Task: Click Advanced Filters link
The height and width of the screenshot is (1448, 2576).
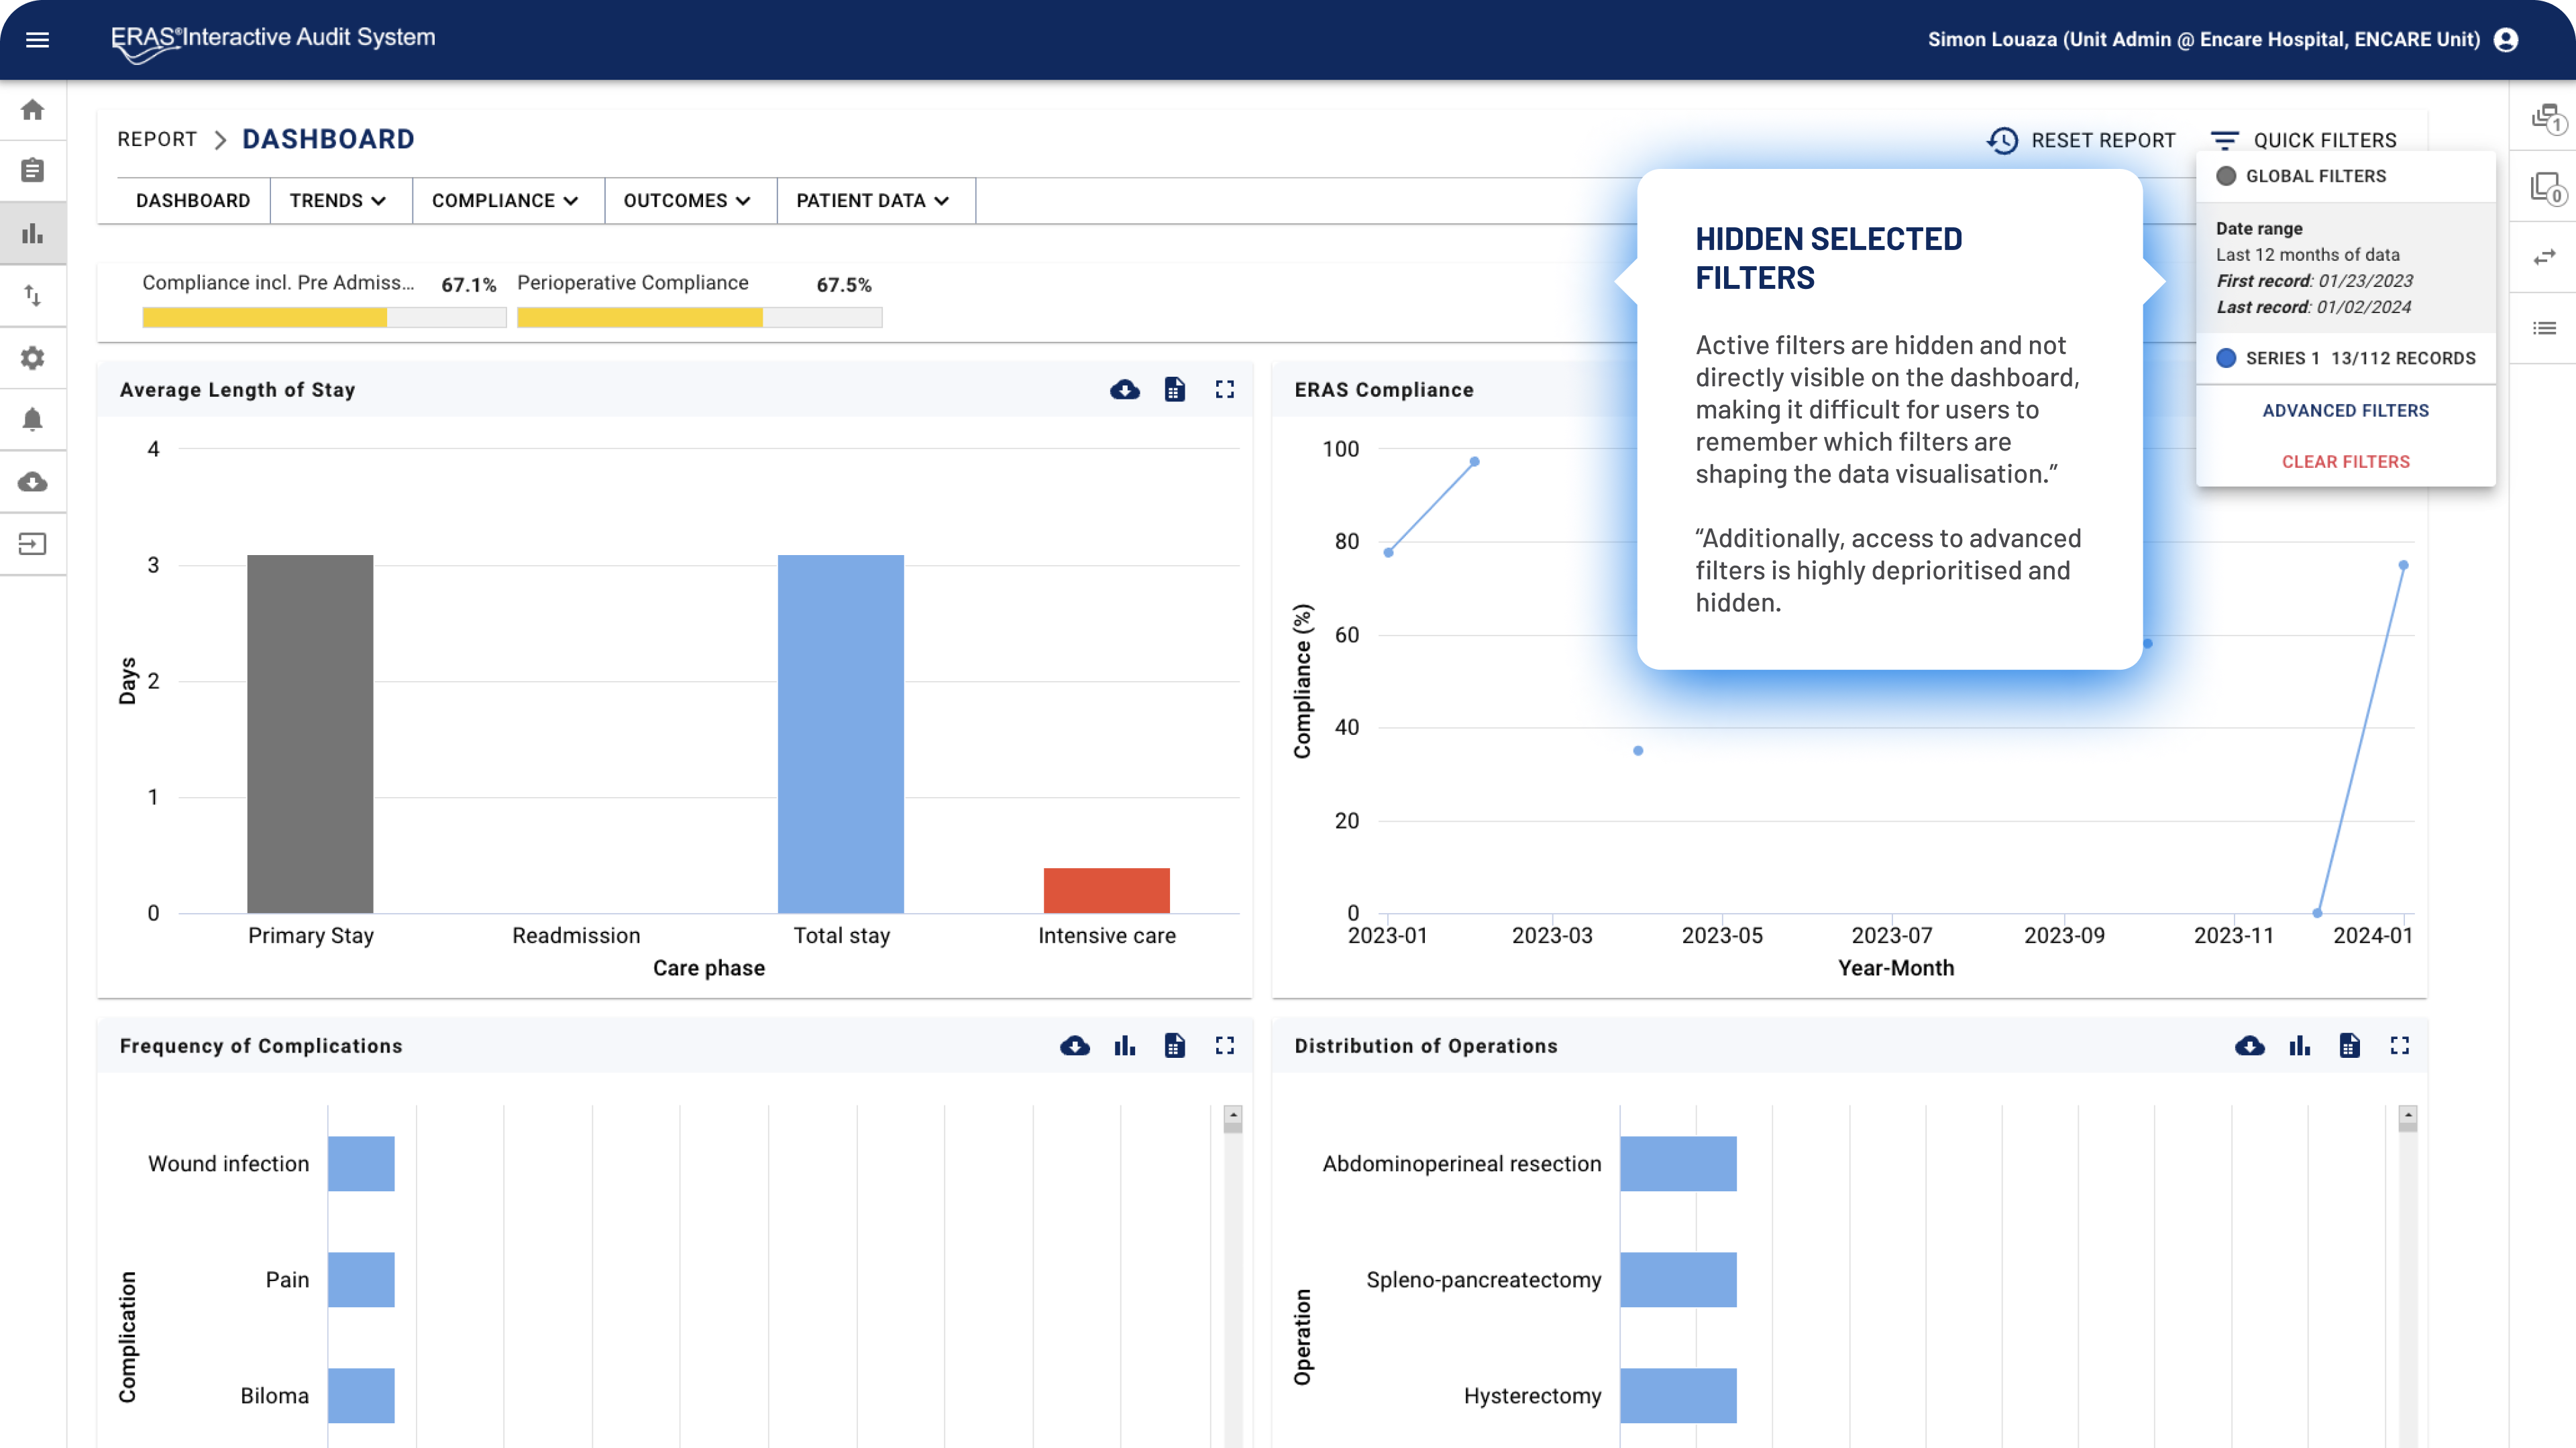Action: coord(2345,411)
